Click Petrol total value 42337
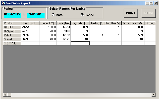This screenshot has height=99, width=159. coord(63,35)
